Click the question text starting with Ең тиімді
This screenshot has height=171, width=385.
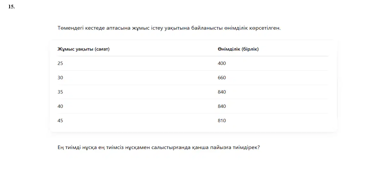[159, 148]
